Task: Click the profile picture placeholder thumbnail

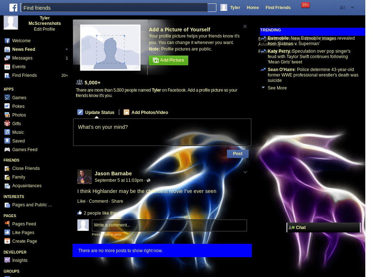Action: click(x=110, y=47)
